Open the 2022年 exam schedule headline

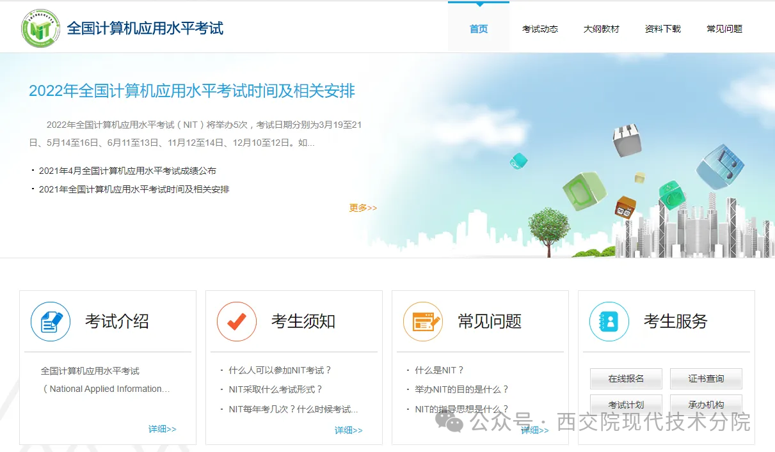tap(192, 91)
